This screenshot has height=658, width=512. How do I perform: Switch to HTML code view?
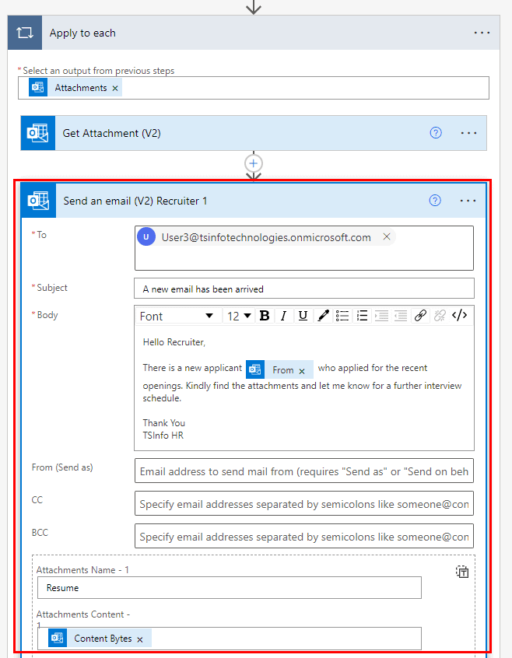pos(460,316)
